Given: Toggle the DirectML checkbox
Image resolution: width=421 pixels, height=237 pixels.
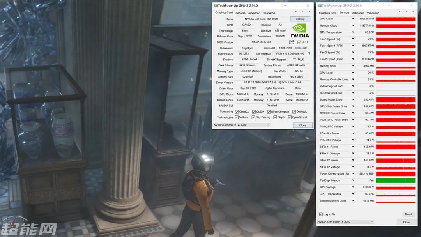Looking at the screenshot, I should [294, 111].
